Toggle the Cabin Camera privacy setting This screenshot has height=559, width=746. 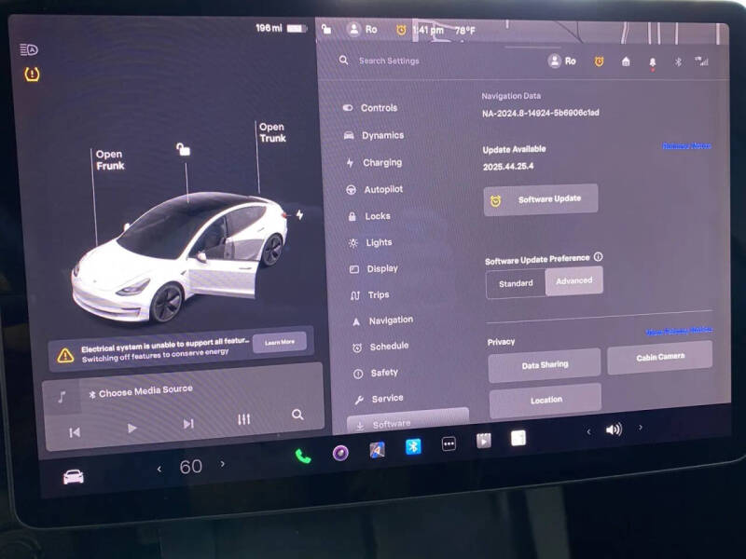click(661, 356)
